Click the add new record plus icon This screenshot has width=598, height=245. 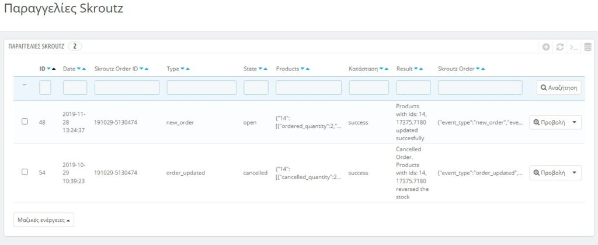(546, 47)
